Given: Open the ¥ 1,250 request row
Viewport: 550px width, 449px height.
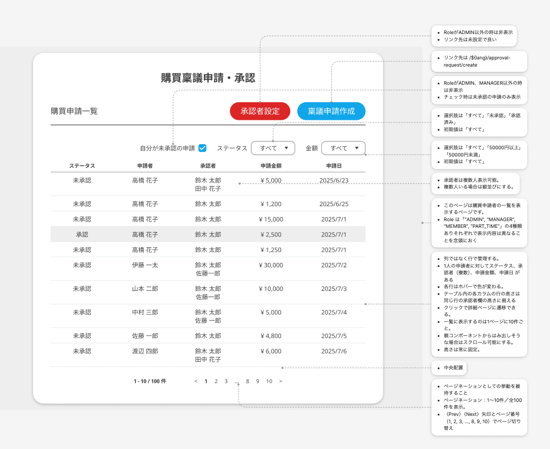Looking at the screenshot, I should [x=208, y=250].
